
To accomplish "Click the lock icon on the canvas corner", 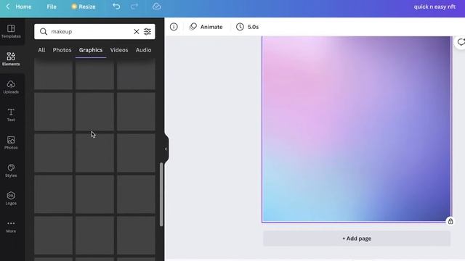I will 450,221.
